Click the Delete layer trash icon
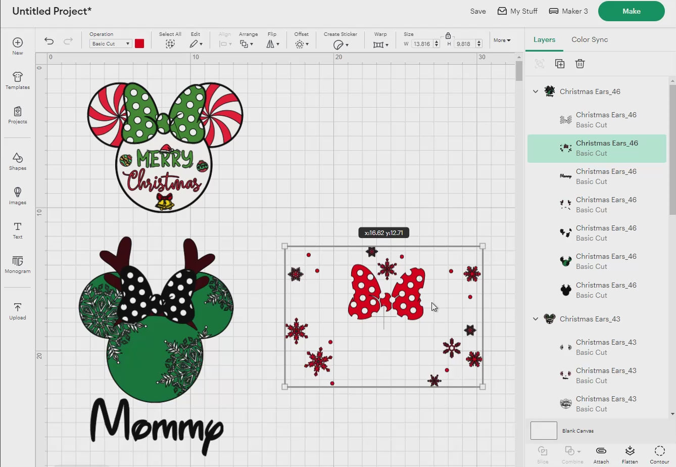The image size is (676, 467). pos(580,64)
